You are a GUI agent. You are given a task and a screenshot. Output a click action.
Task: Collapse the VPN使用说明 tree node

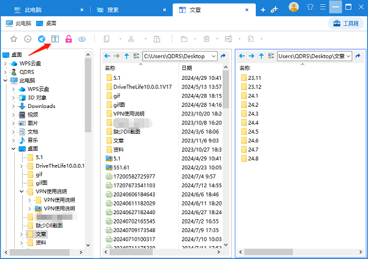click(x=21, y=191)
